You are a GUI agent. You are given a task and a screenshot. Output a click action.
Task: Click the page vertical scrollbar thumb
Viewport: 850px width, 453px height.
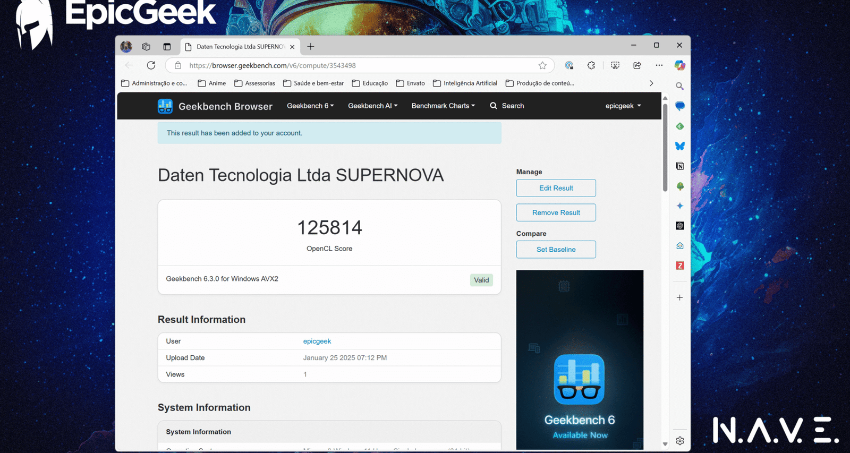point(665,147)
